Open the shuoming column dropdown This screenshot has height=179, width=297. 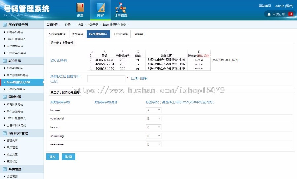click(x=153, y=136)
